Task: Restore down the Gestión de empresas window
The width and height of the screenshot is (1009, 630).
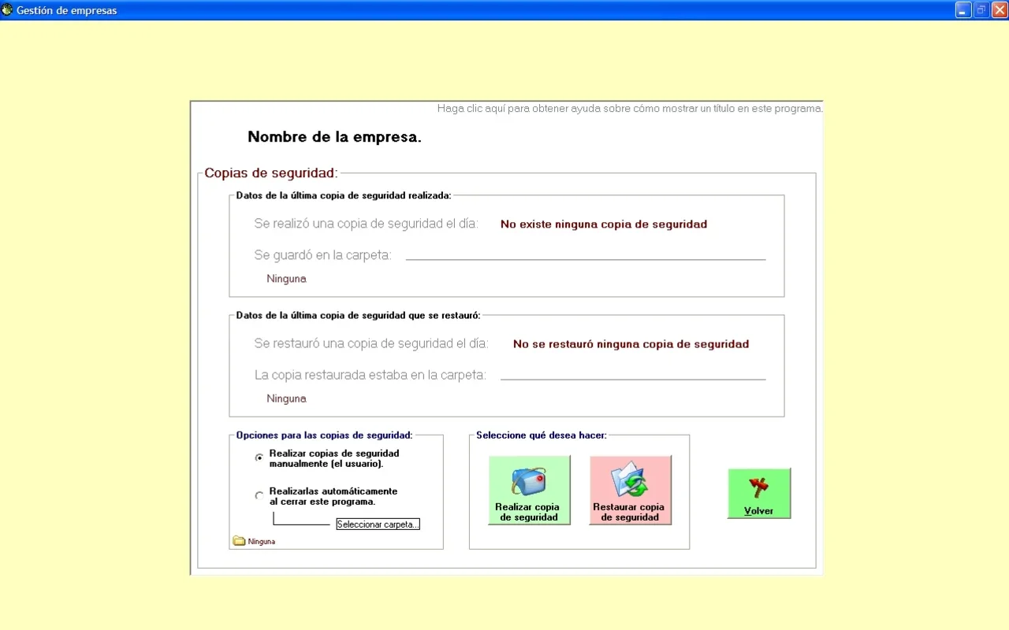Action: coord(981,10)
